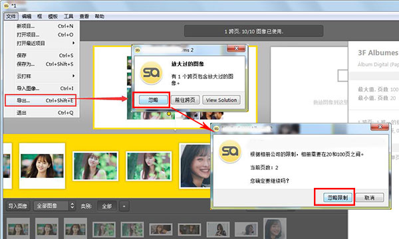The width and height of the screenshot is (399, 239).
Task: Open the 查看 menu
Action: [84, 17]
